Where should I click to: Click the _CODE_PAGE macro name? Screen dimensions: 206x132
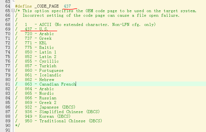[46, 6]
